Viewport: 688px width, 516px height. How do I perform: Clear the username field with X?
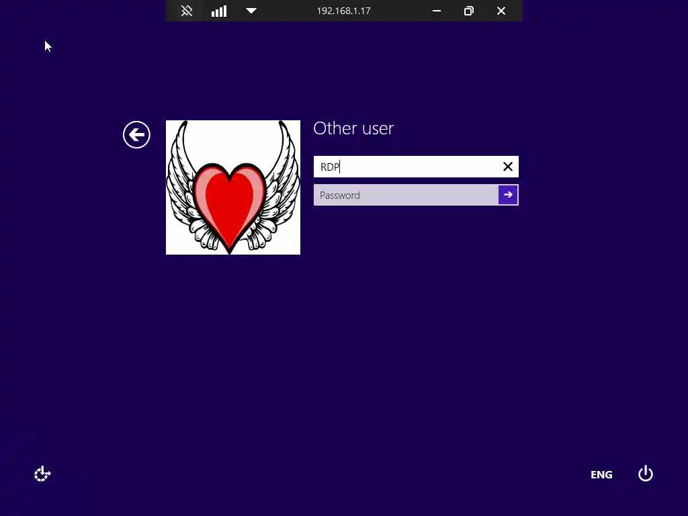coord(508,167)
